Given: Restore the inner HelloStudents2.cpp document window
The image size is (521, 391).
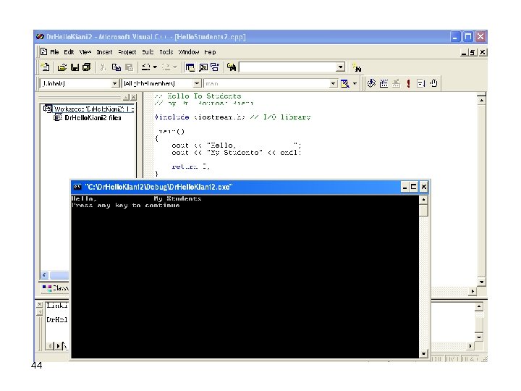Looking at the screenshot, I should (473, 52).
